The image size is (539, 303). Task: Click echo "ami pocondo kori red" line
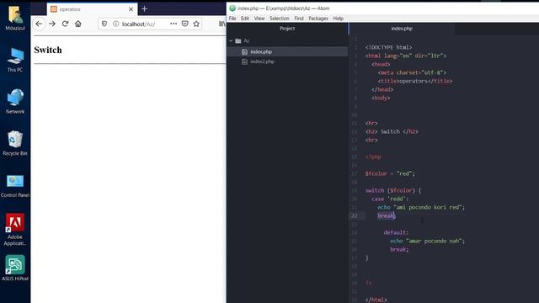pos(421,208)
